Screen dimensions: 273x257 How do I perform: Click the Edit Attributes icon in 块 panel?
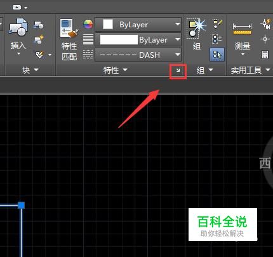coord(39,55)
